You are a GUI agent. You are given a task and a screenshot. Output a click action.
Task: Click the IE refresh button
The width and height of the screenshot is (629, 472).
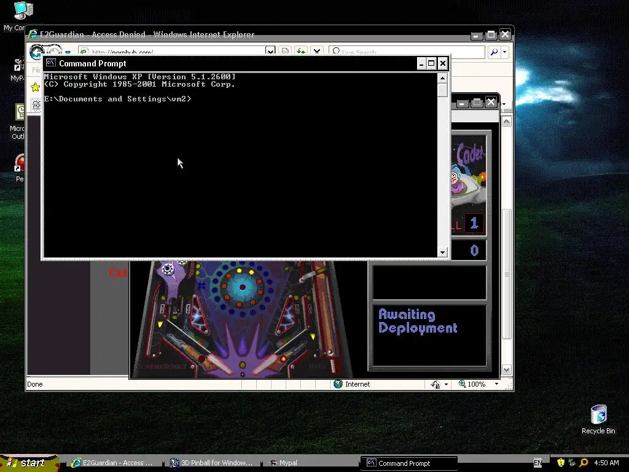pyautogui.click(x=300, y=51)
